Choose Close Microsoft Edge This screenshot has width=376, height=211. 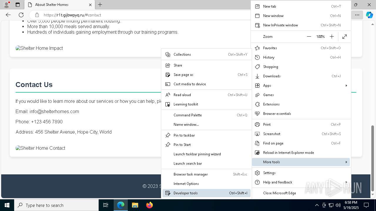301,193
